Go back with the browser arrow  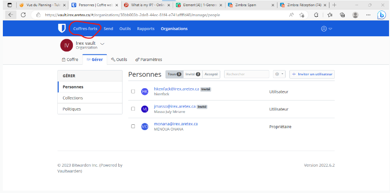10,15
